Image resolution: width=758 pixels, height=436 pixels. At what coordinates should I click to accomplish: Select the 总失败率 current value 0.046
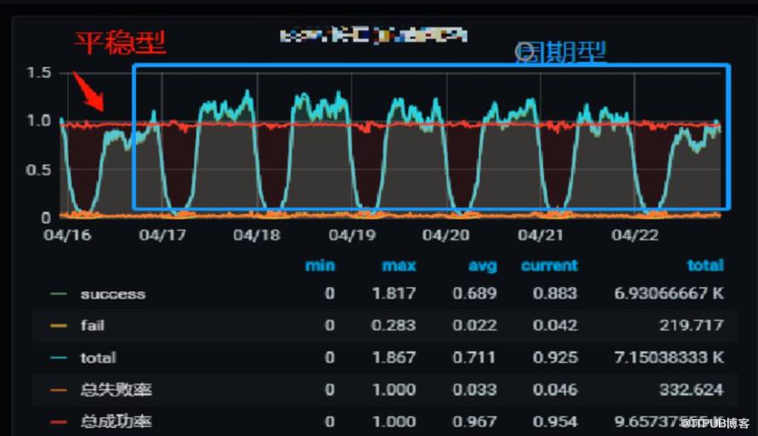click(x=555, y=390)
